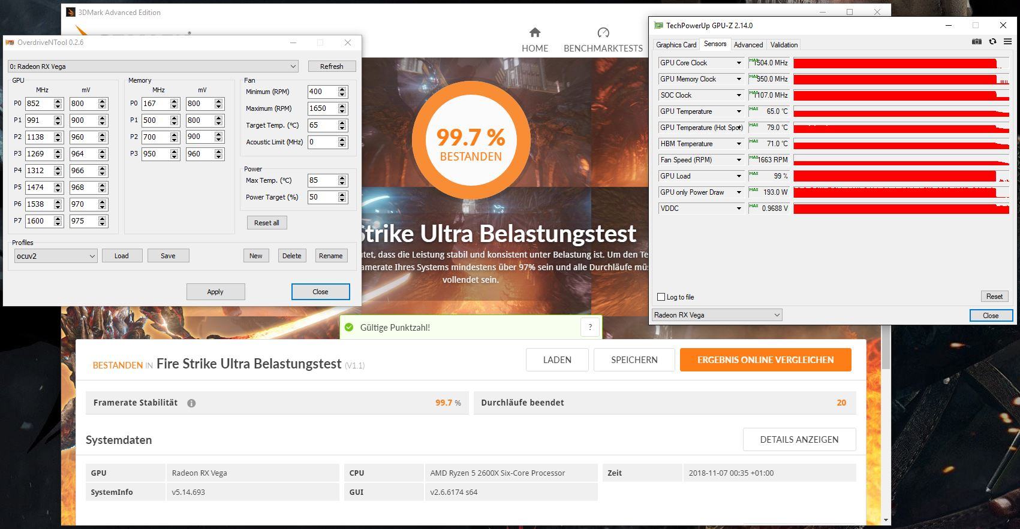1020x529 pixels.
Task: Open VDDC sensor dropdown
Action: tap(739, 208)
